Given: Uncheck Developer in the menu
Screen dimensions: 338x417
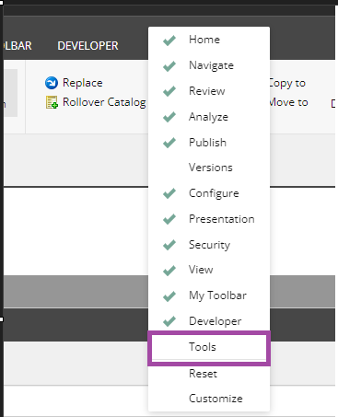Looking at the screenshot, I should pos(209,321).
